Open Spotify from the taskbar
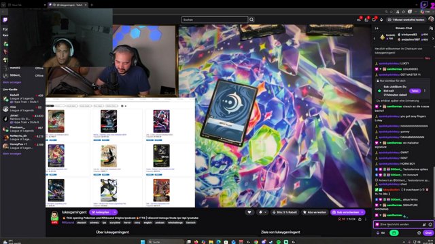 coord(279,242)
